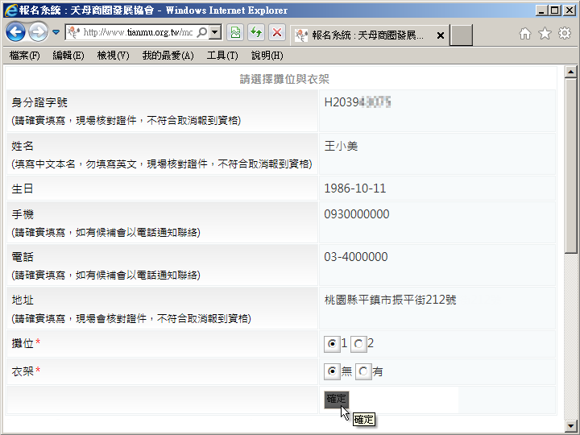580x435 pixels.
Task: Refresh the page with green arrows icon
Action: click(256, 33)
